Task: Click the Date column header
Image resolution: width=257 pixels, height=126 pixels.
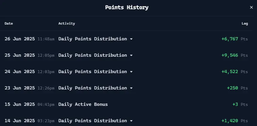Action: (x=9, y=23)
